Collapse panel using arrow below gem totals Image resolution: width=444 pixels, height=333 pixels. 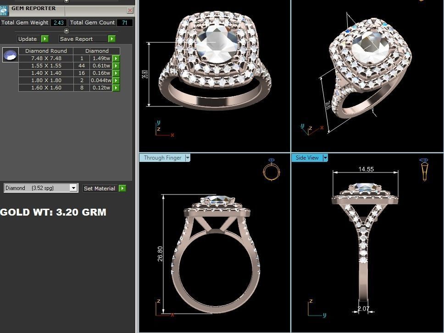coord(66,31)
